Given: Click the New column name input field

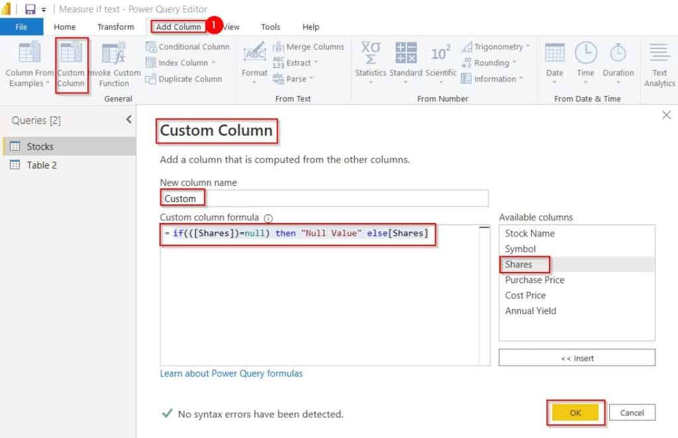Looking at the screenshot, I should click(324, 198).
